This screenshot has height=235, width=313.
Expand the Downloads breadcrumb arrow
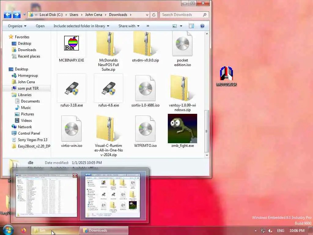coord(131,15)
